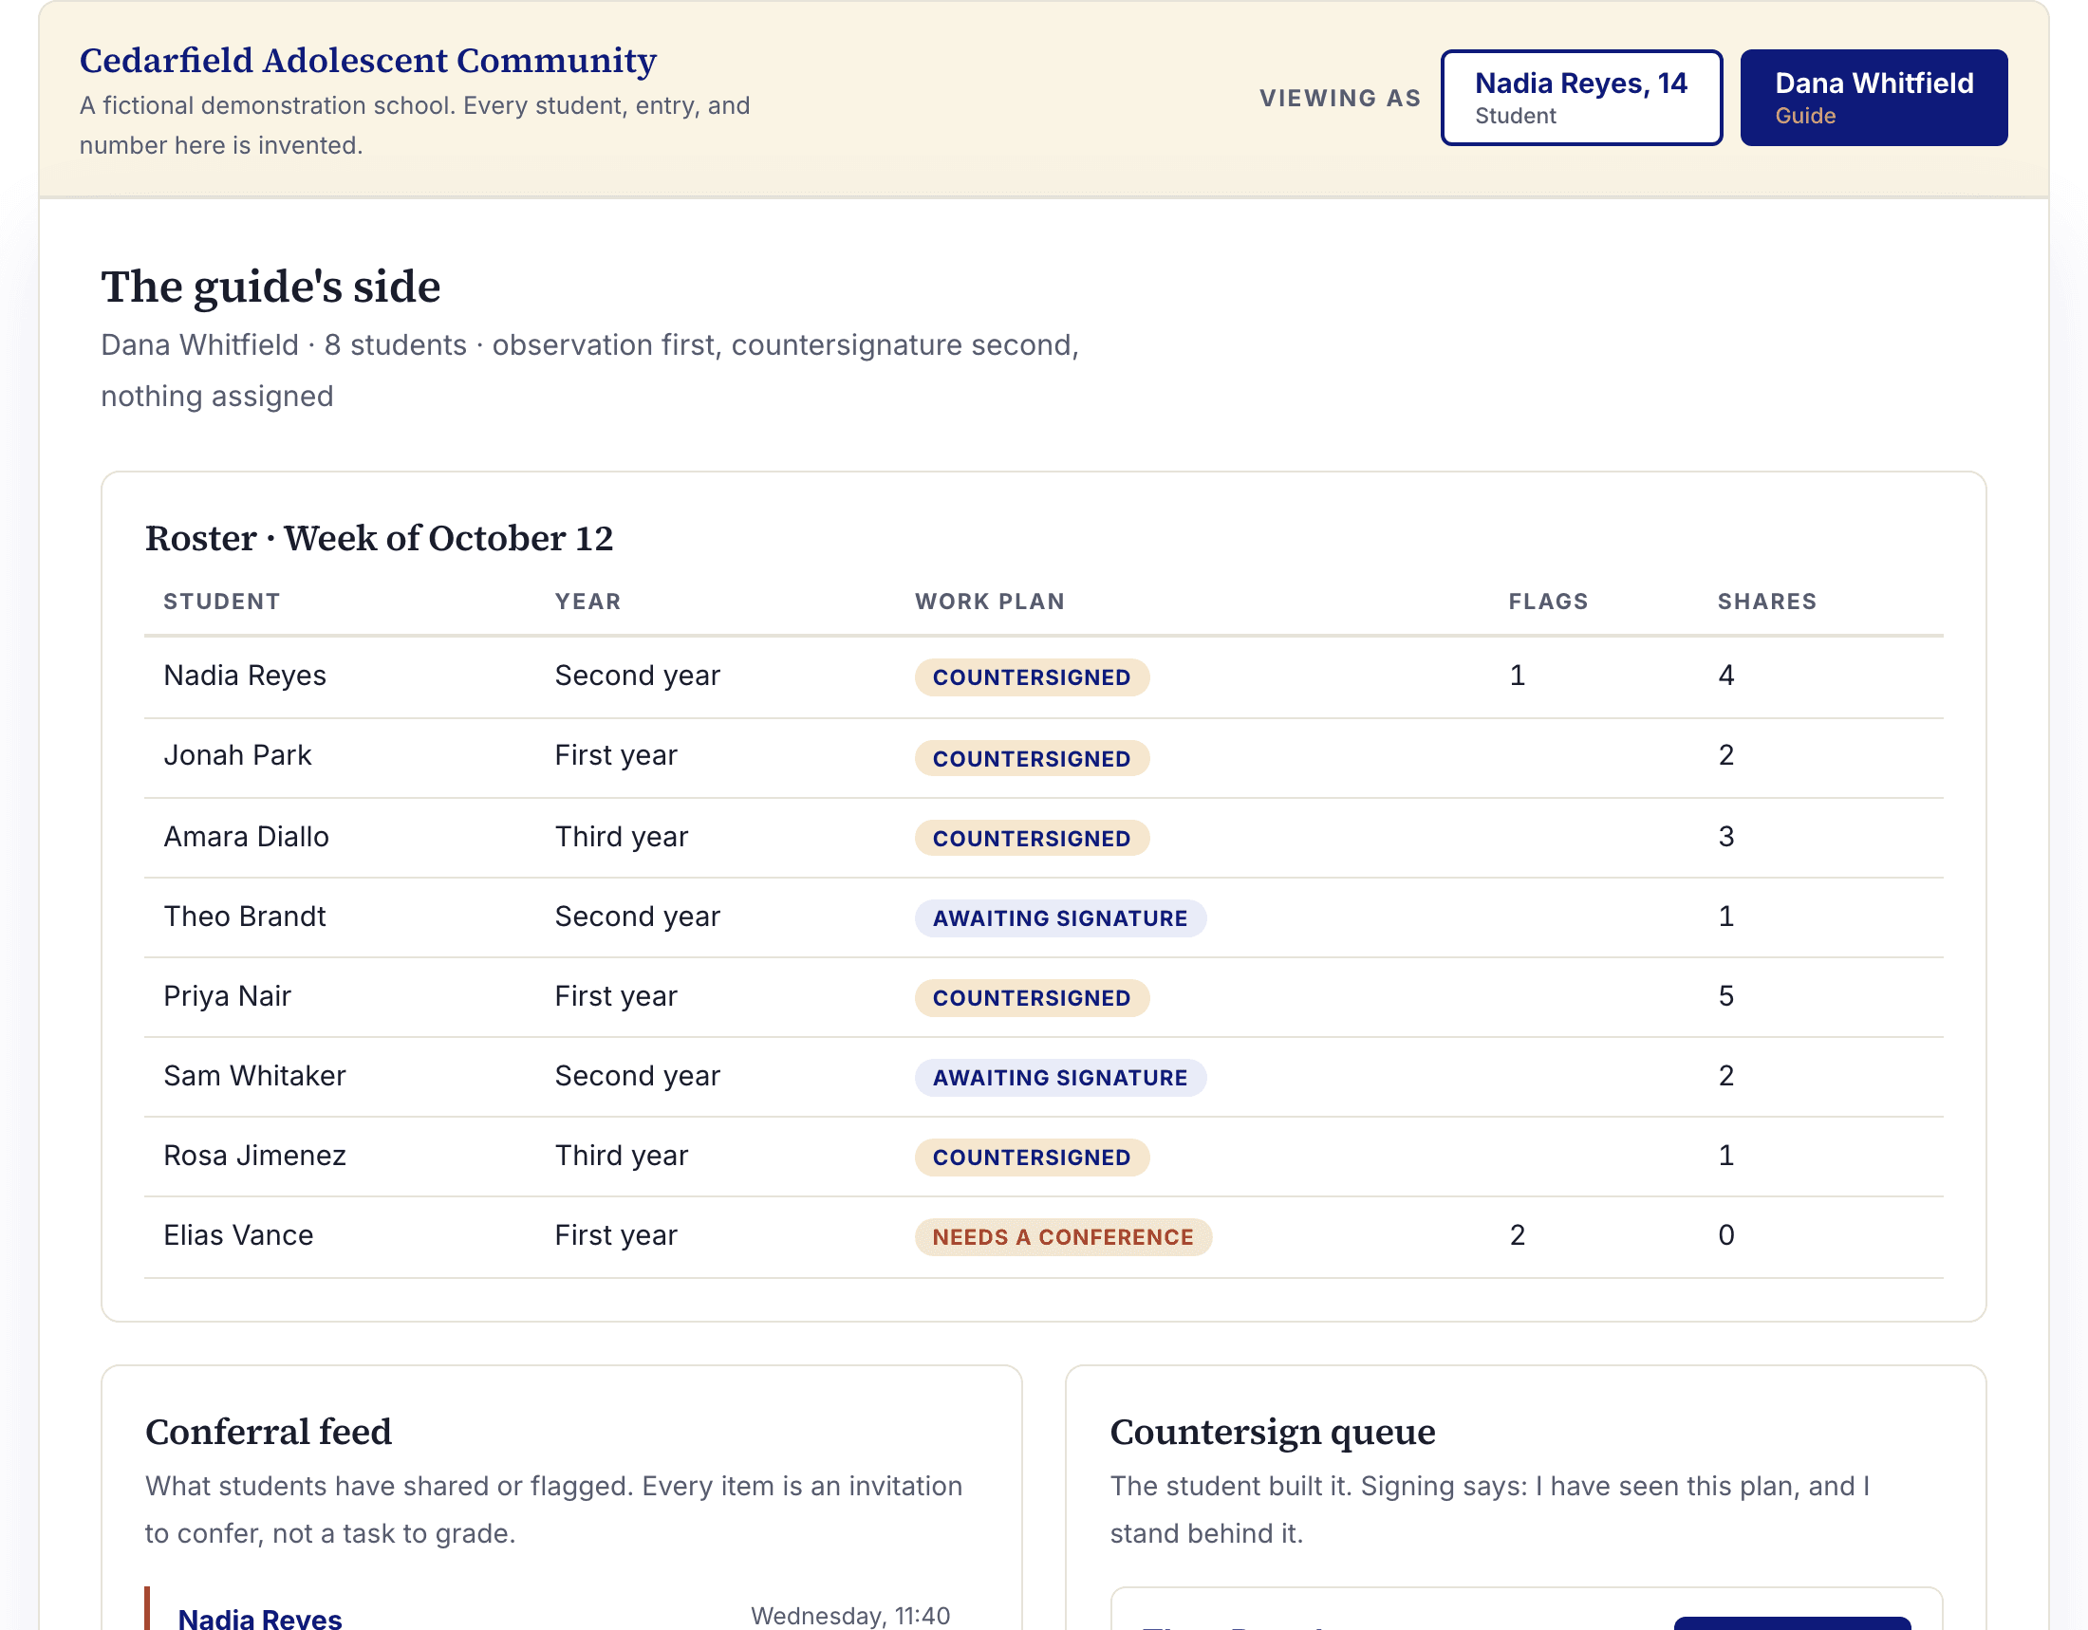Image resolution: width=2088 pixels, height=1630 pixels.
Task: Click Elias Vance's Needs a Conference badge
Action: pos(1063,1237)
